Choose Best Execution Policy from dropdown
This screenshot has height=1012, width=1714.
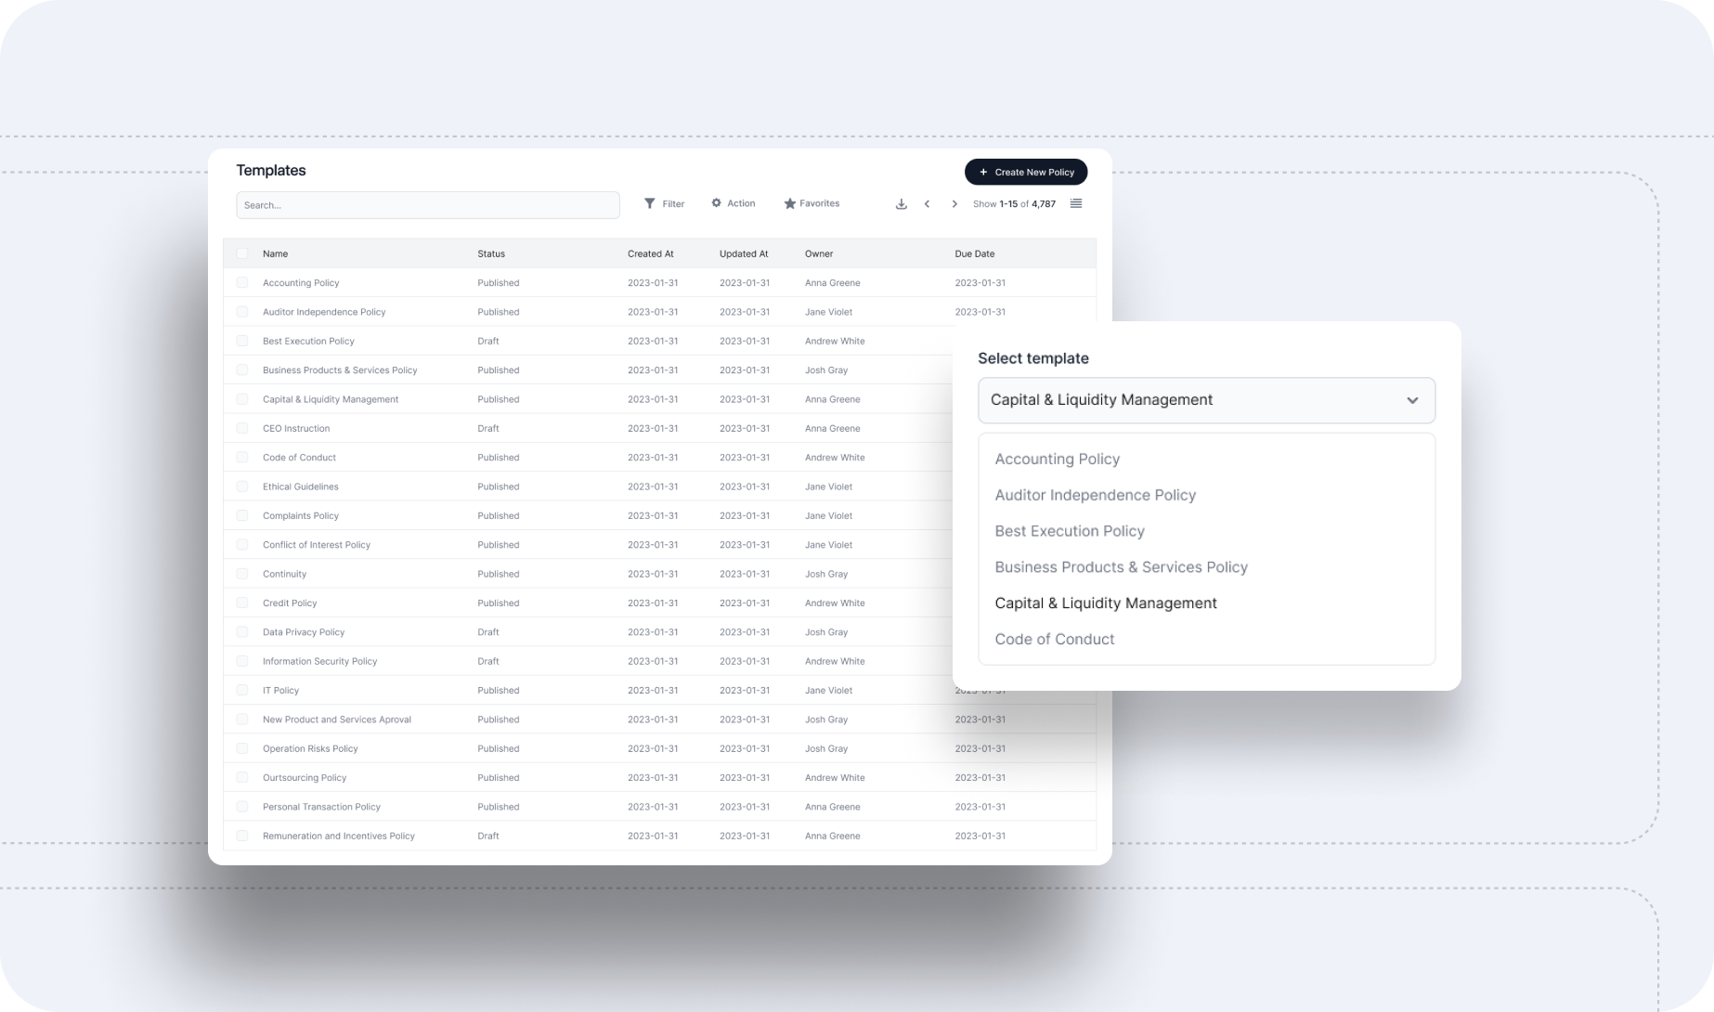(x=1070, y=531)
